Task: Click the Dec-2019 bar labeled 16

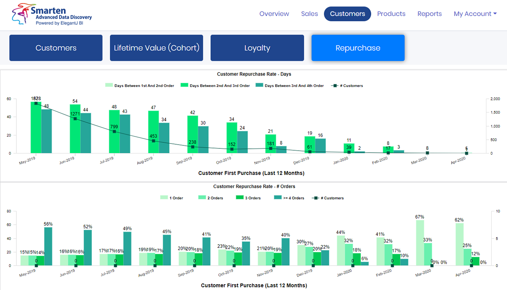Action: (320, 146)
